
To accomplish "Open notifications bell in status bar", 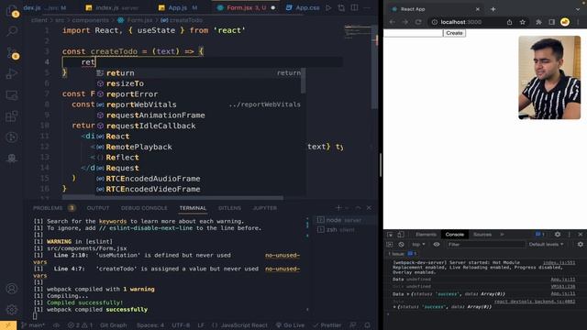I will pyautogui.click(x=367, y=325).
